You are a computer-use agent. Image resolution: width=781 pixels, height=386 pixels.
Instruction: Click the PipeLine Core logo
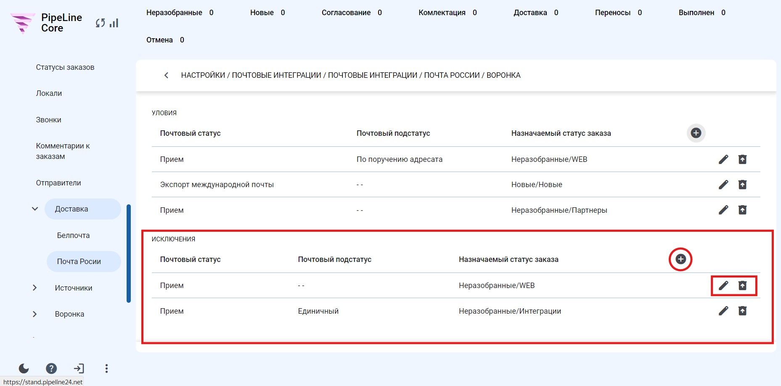click(x=46, y=23)
